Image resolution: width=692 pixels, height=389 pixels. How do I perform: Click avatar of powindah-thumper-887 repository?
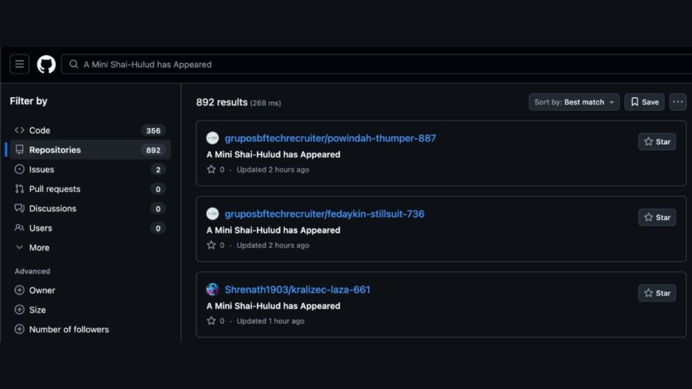pyautogui.click(x=213, y=138)
